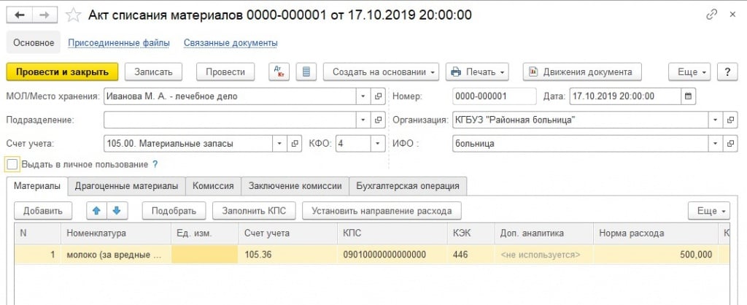Switch to the Комиссия tab
747x305 pixels.
click(x=213, y=186)
